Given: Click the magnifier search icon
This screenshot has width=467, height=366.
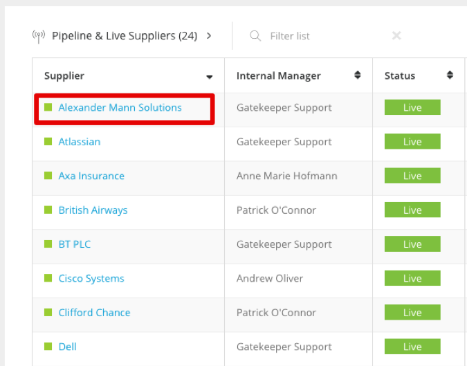Looking at the screenshot, I should 255,36.
